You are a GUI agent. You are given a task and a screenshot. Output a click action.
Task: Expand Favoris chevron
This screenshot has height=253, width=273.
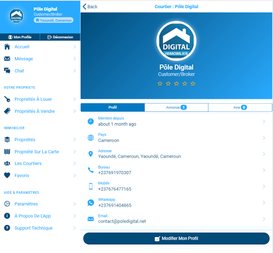[75, 175]
